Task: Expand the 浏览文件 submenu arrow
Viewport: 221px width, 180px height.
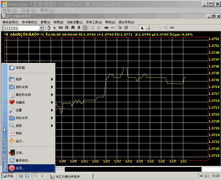Action: tap(52, 118)
